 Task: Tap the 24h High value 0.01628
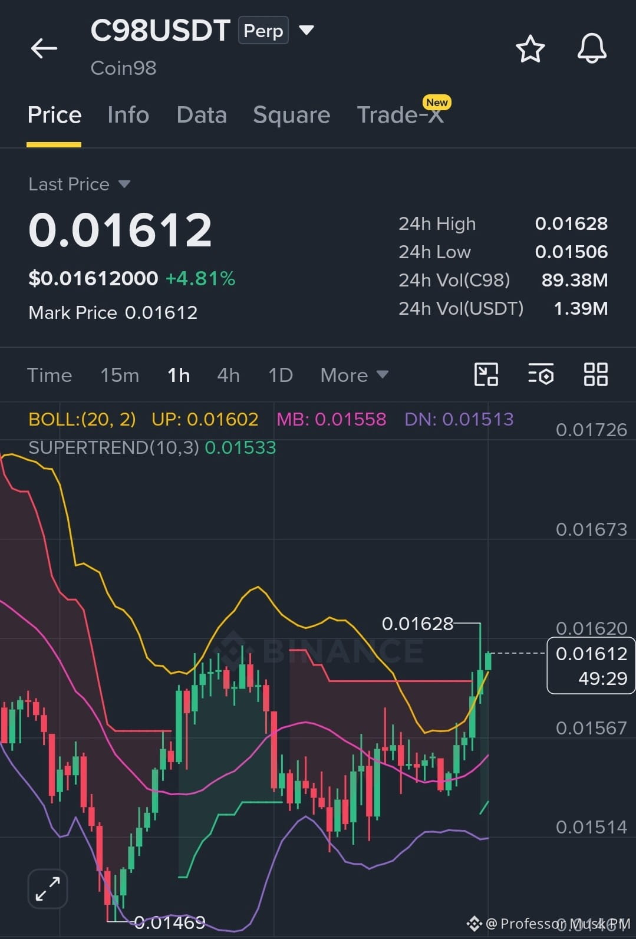point(571,223)
